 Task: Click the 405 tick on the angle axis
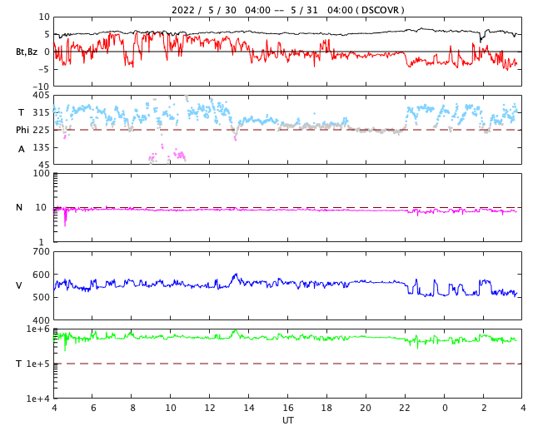pos(41,96)
